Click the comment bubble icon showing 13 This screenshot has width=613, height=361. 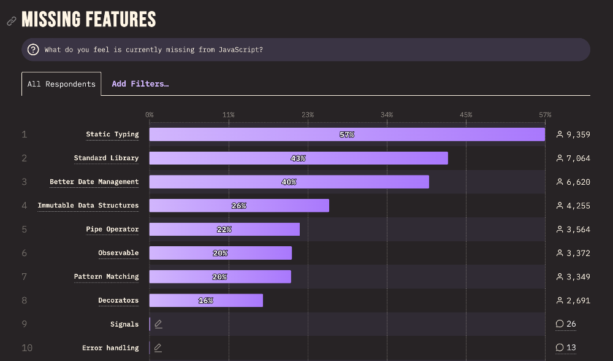(559, 347)
